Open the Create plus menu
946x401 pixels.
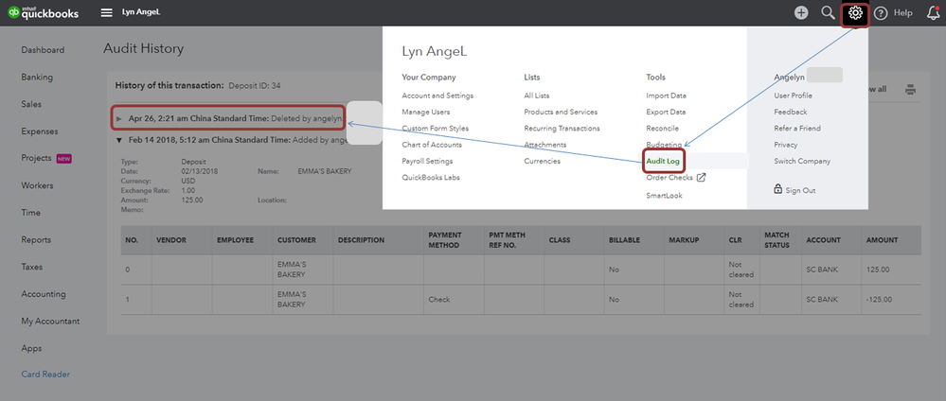(x=801, y=12)
